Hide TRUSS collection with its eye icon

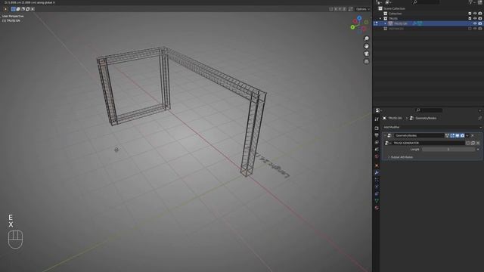point(475,18)
